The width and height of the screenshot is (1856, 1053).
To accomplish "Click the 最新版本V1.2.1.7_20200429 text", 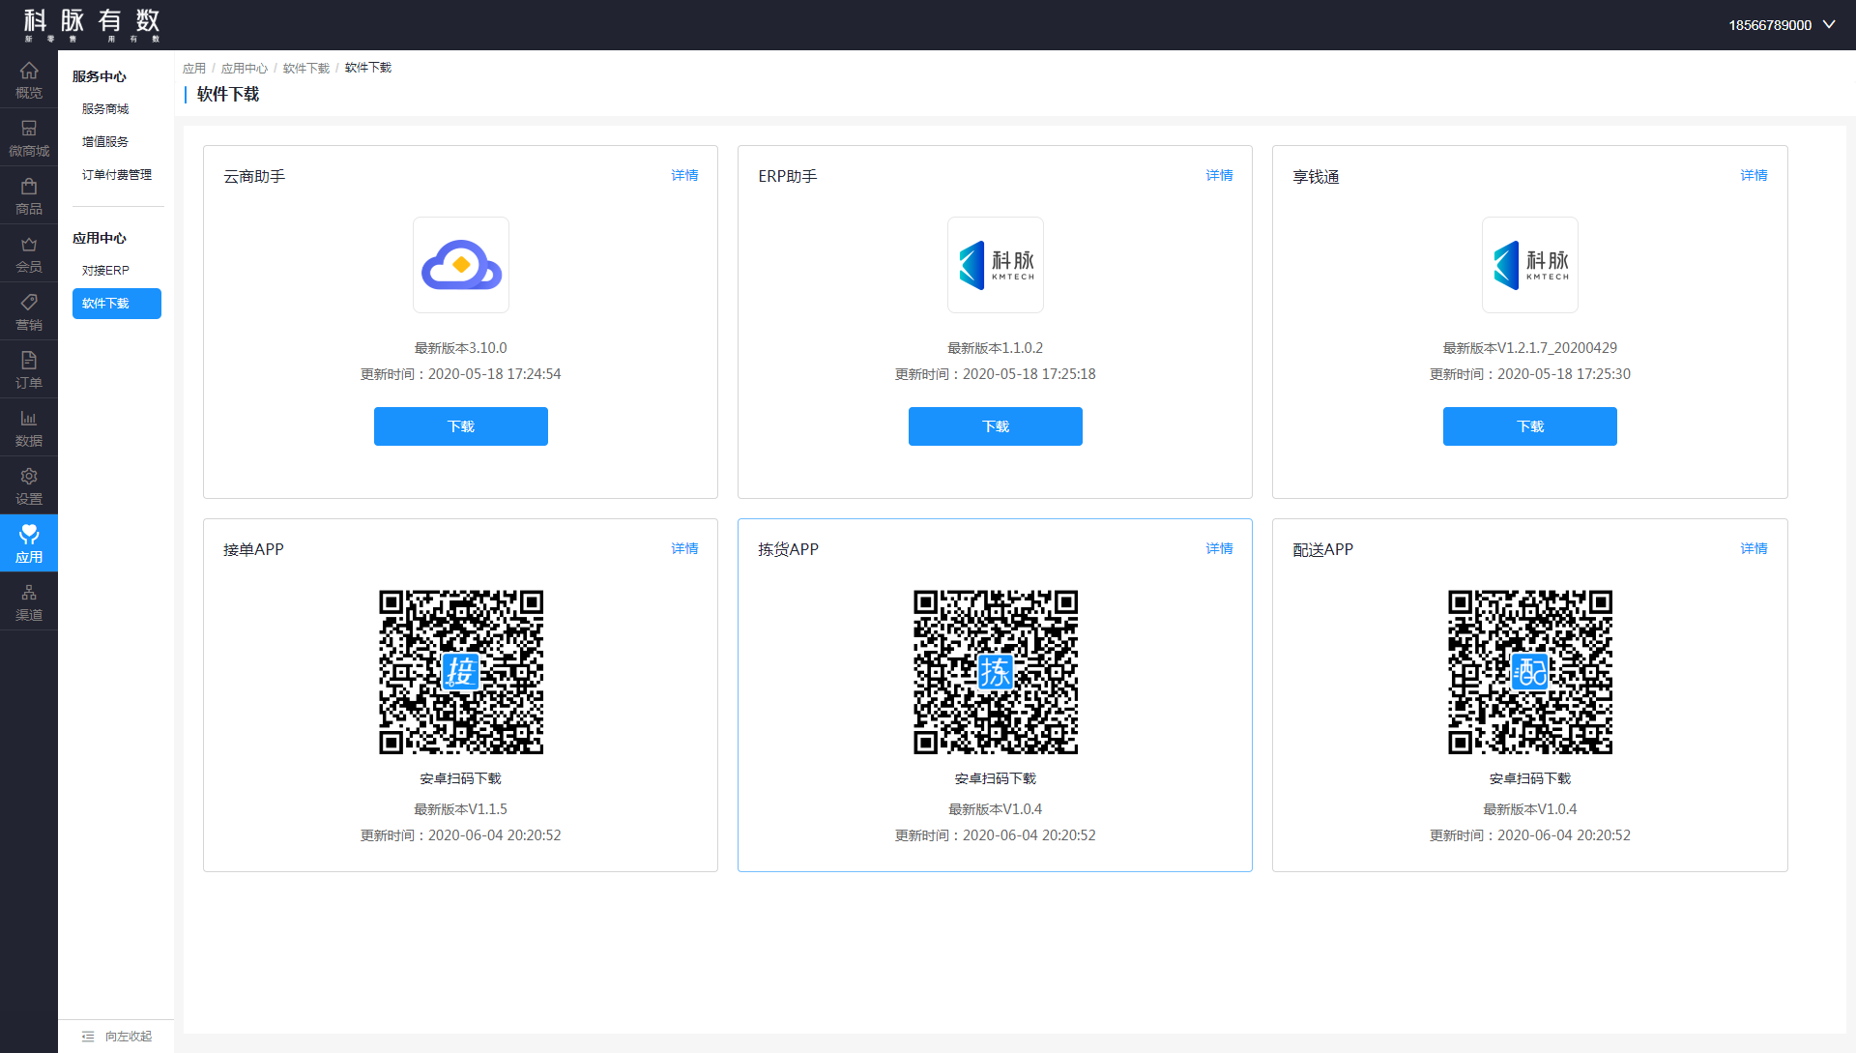I will coord(1530,348).
